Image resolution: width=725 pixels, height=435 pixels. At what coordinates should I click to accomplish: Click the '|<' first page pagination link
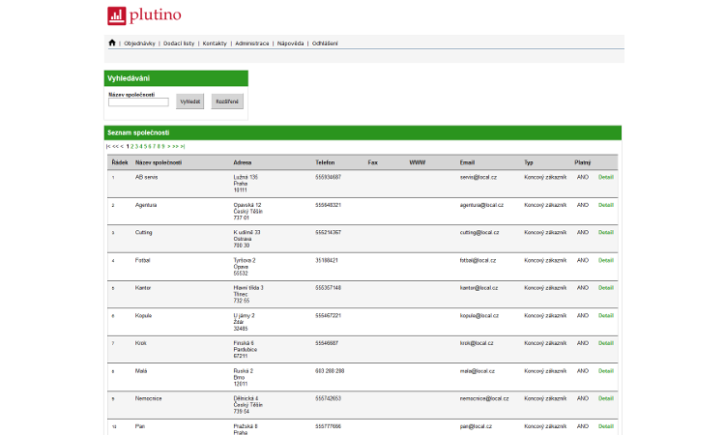pyautogui.click(x=108, y=146)
